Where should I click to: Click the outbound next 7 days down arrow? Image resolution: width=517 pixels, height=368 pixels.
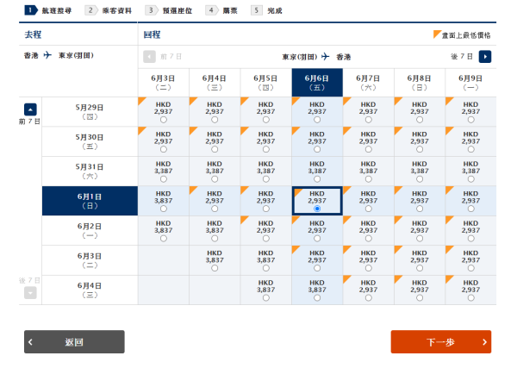coord(30,292)
